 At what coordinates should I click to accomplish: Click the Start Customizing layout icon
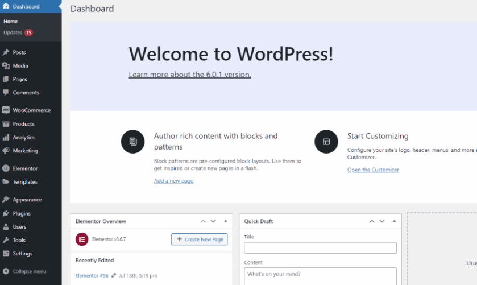(326, 142)
